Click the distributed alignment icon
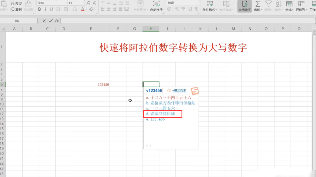Image resolution: width=316 pixels, height=177 pixels. coord(126,9)
